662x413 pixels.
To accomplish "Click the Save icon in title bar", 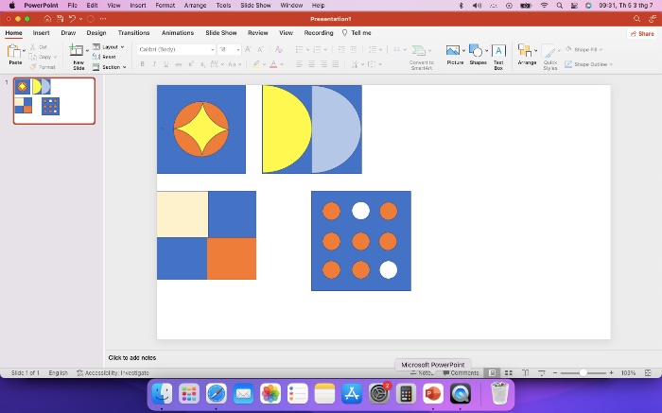I will coord(60,19).
